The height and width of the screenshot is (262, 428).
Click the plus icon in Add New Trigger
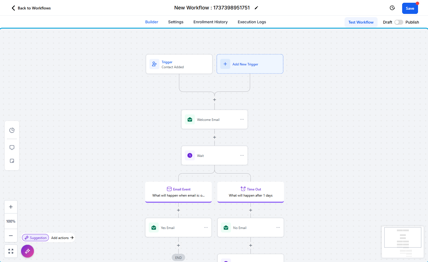pos(225,64)
